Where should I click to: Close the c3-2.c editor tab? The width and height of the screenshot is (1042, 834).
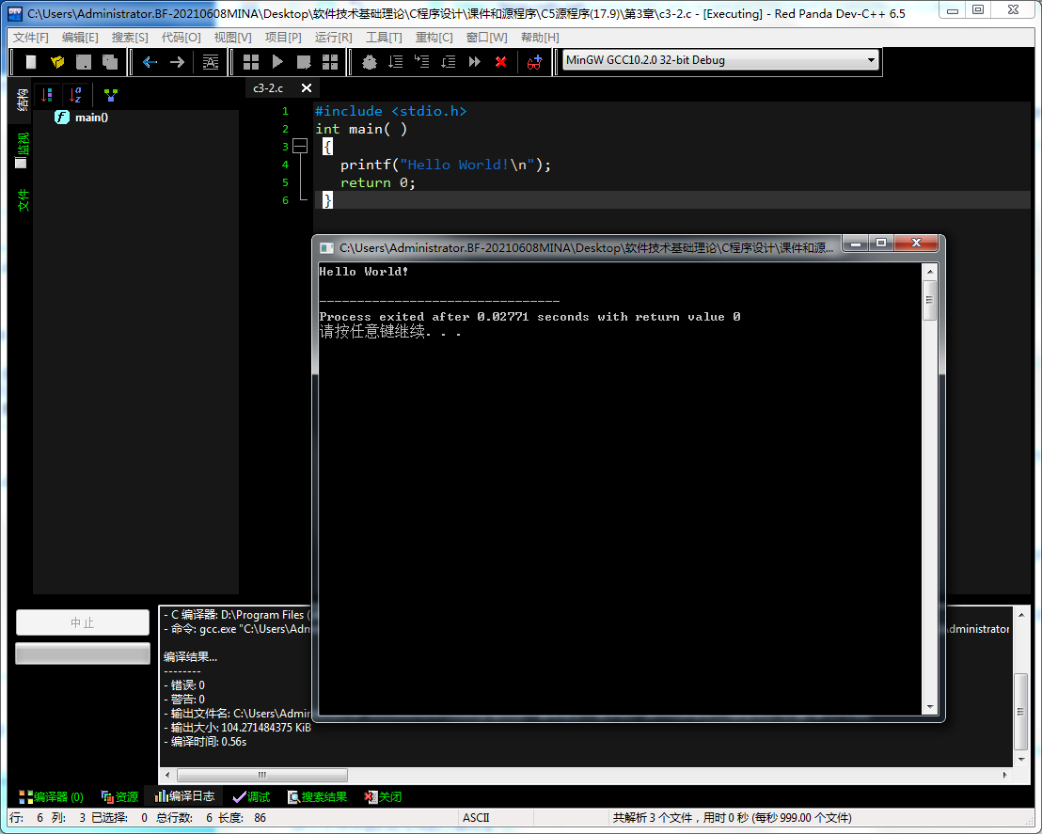(307, 87)
